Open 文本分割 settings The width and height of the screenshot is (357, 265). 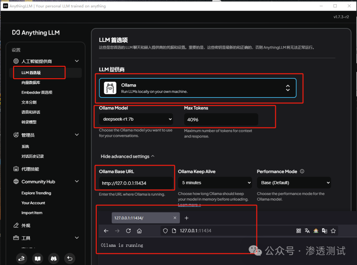pyautogui.click(x=29, y=102)
